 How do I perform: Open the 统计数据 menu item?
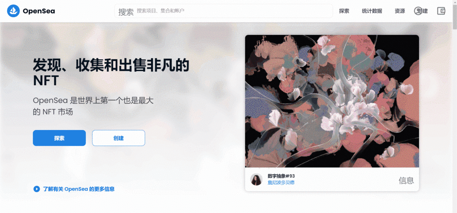pyautogui.click(x=372, y=11)
